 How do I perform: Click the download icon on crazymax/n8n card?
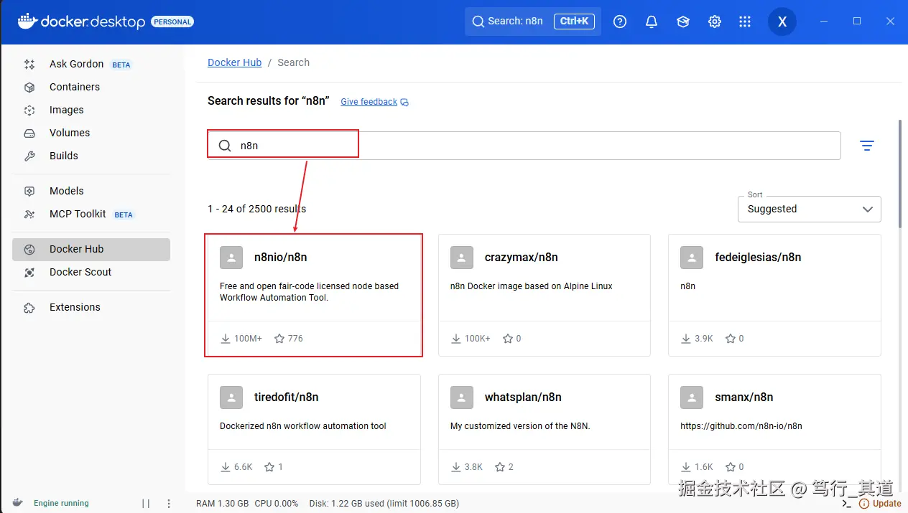click(x=455, y=339)
